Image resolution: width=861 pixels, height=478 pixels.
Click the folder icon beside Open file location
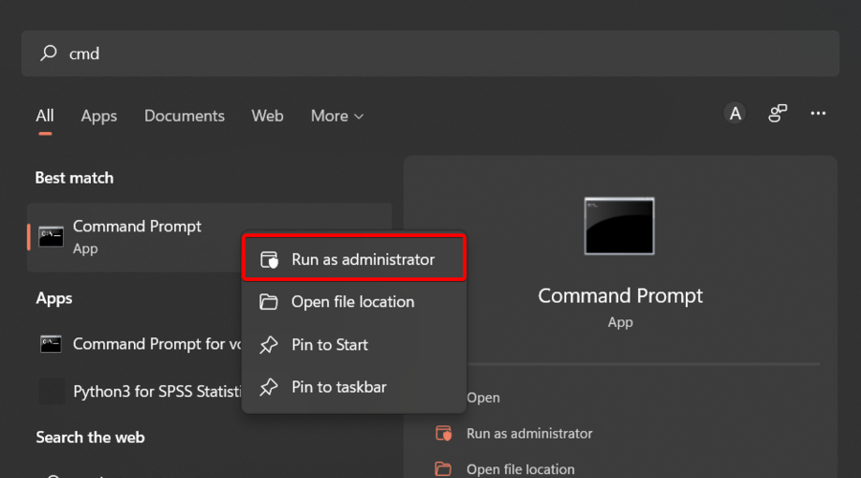click(x=443, y=469)
